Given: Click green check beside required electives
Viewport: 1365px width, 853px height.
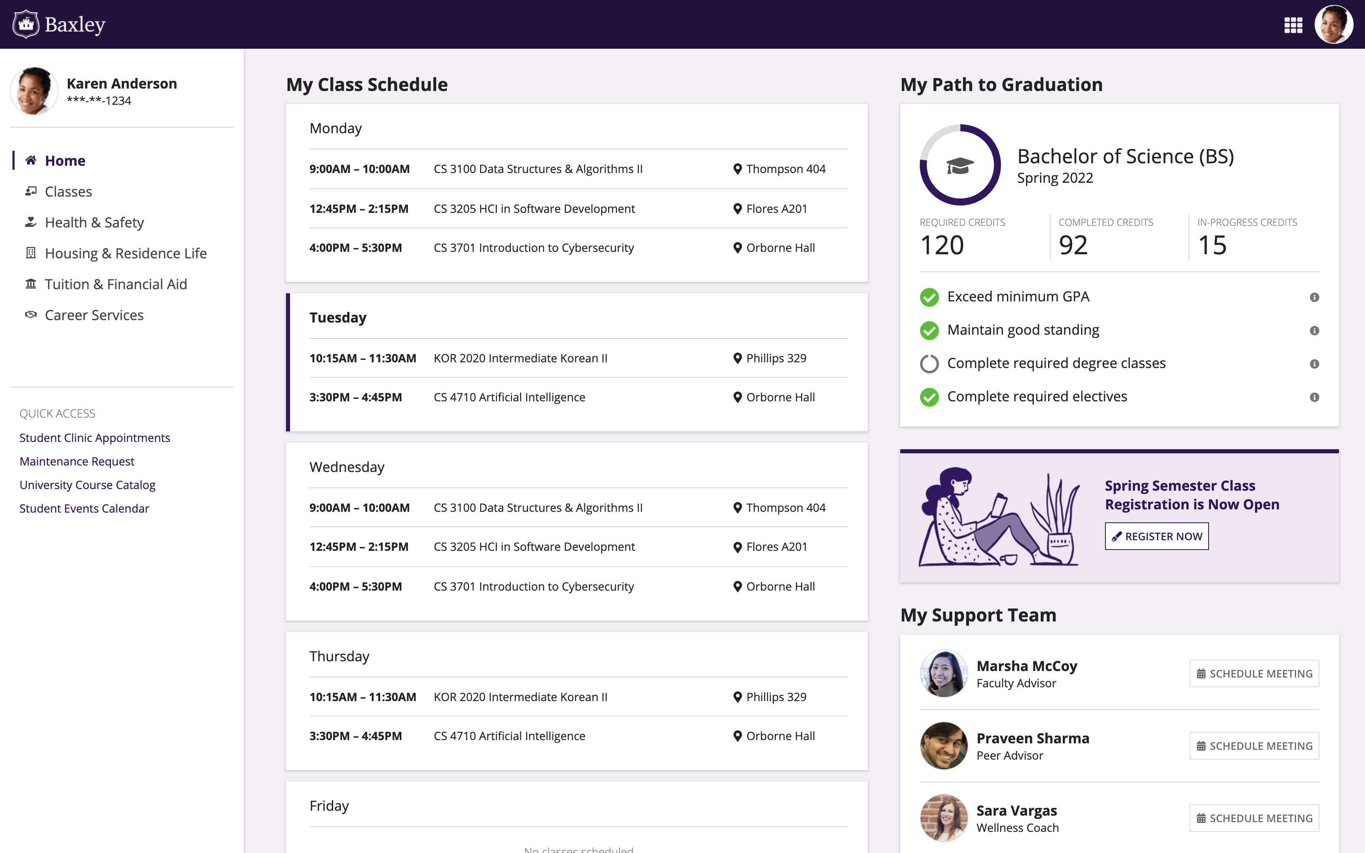Looking at the screenshot, I should point(929,396).
